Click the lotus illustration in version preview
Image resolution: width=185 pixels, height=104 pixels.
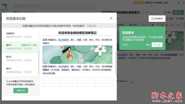77,55
